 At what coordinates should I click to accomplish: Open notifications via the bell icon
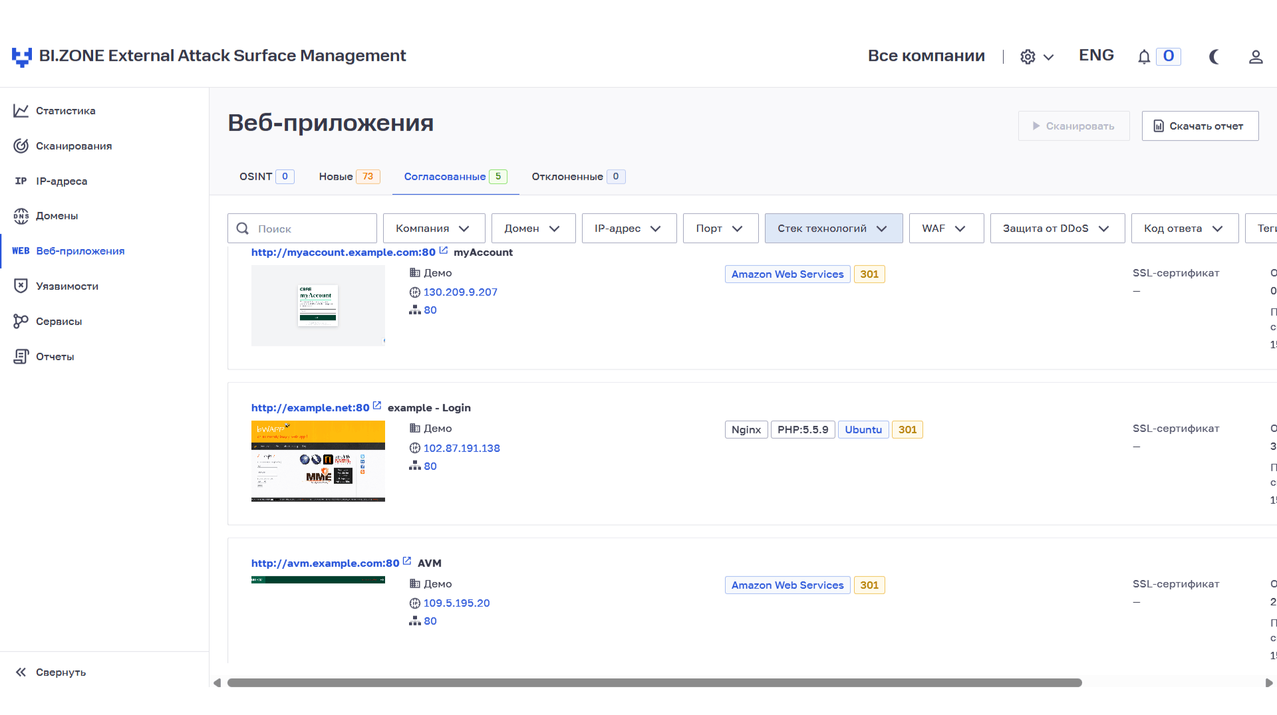coord(1143,56)
